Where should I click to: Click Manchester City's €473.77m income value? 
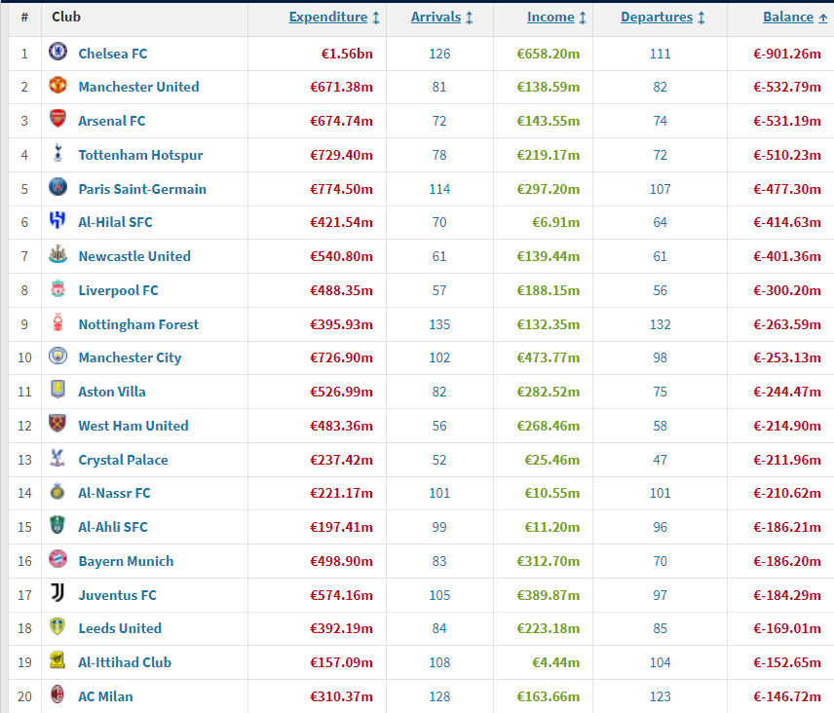point(548,357)
